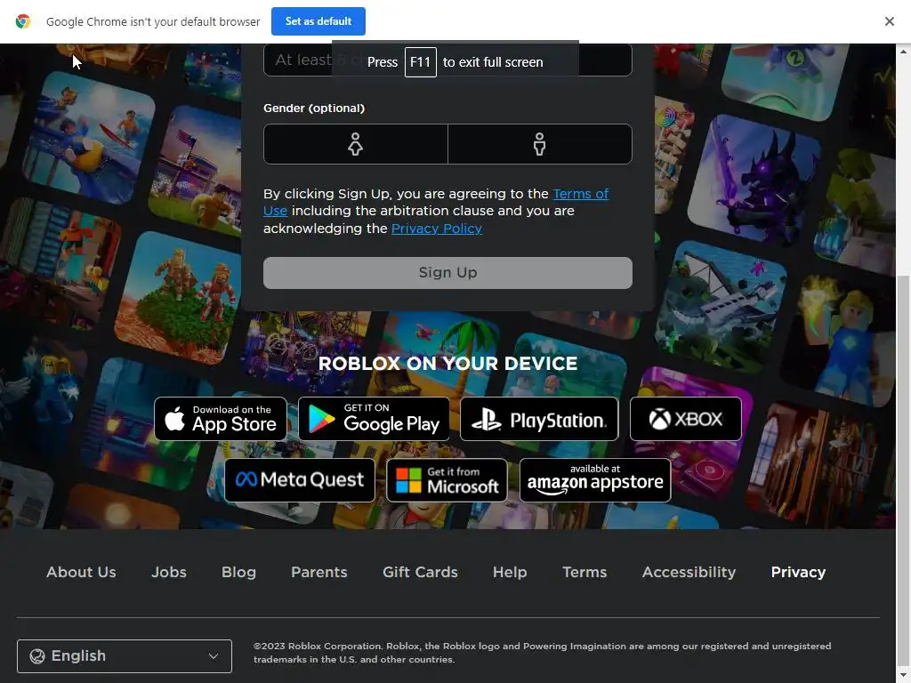
Task: Open the App Store download badge
Action: tap(221, 419)
